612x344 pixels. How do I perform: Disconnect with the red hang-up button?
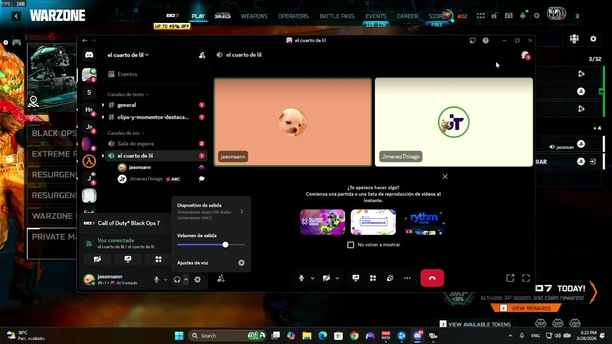[432, 278]
